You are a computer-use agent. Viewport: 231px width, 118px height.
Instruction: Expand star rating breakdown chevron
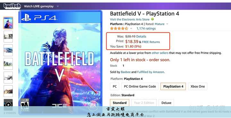[131, 28]
